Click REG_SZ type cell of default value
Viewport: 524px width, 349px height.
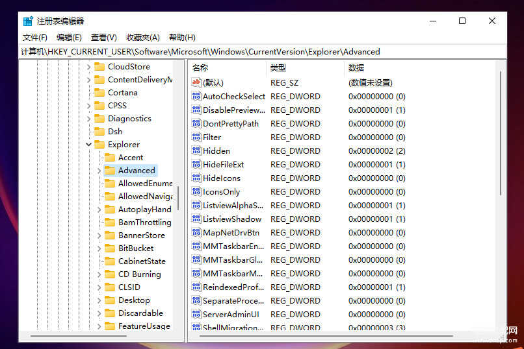coord(284,82)
